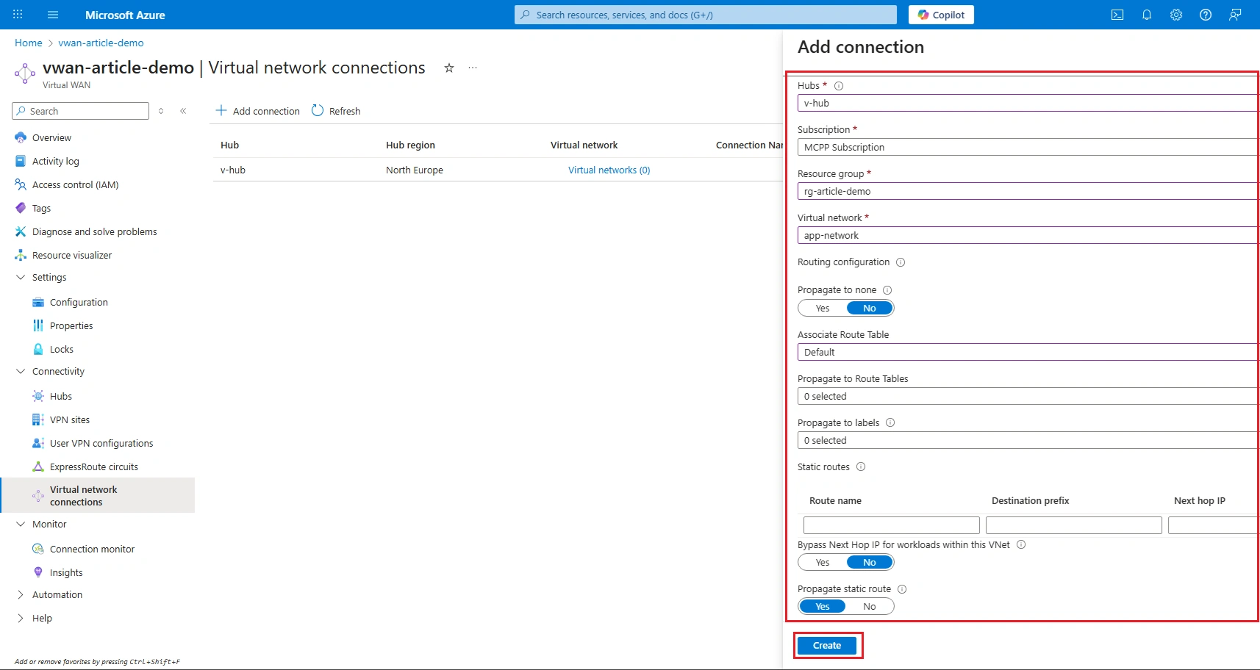
Task: Click the Create button
Action: click(827, 645)
